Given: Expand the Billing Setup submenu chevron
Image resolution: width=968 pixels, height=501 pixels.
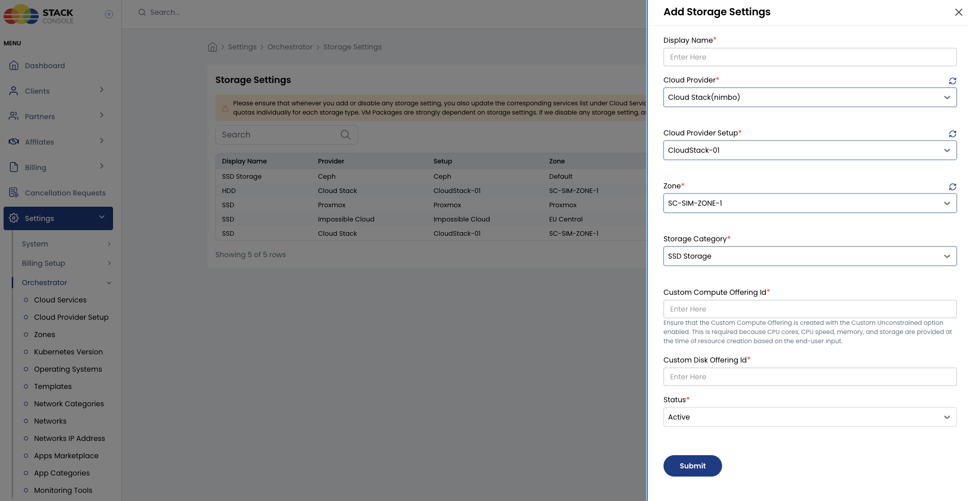Looking at the screenshot, I should [109, 263].
